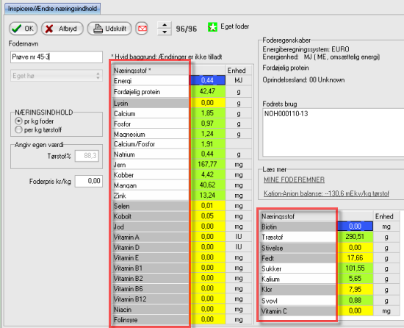The width and height of the screenshot is (404, 328).
Task: Click the red envelope email icon
Action: [142, 29]
